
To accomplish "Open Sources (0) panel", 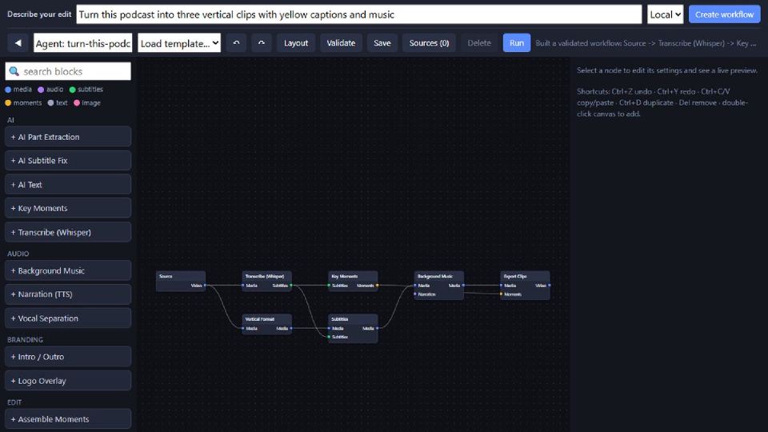I will (429, 43).
